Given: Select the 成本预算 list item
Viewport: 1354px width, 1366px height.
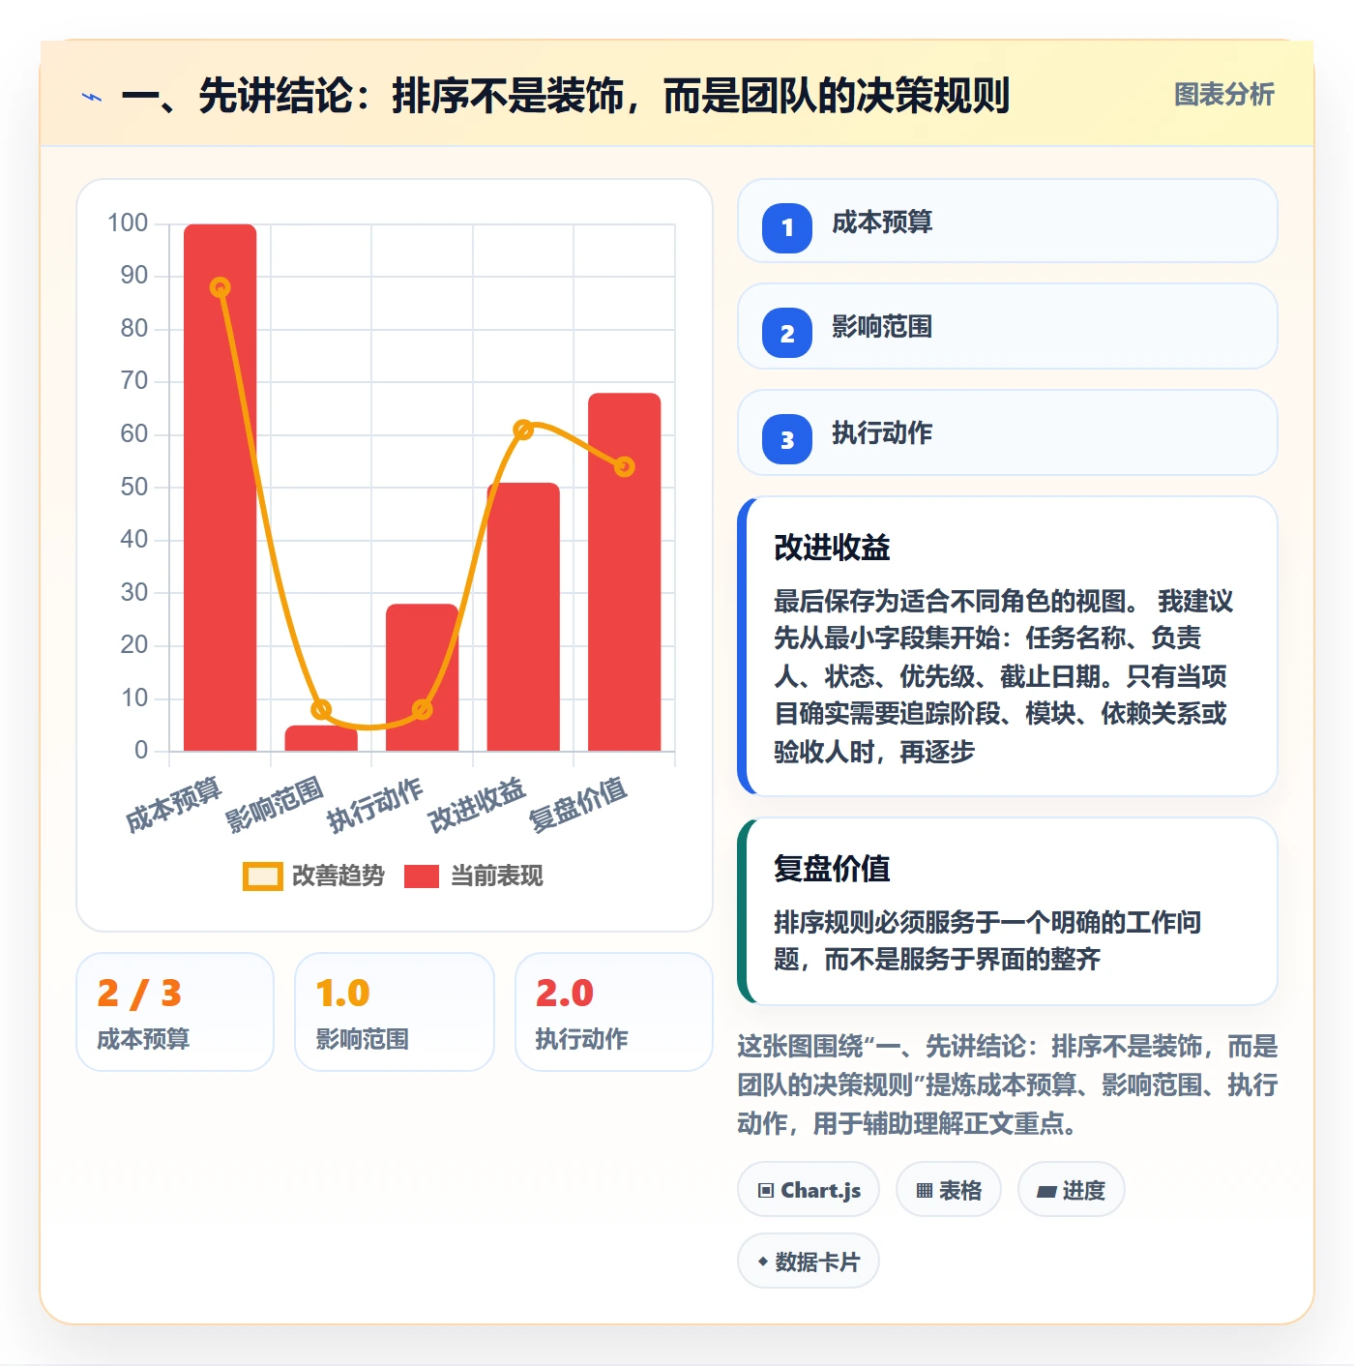Looking at the screenshot, I should click(1007, 221).
